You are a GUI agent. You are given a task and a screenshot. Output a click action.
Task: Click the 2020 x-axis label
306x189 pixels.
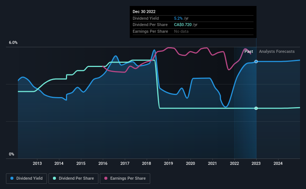click(190, 163)
